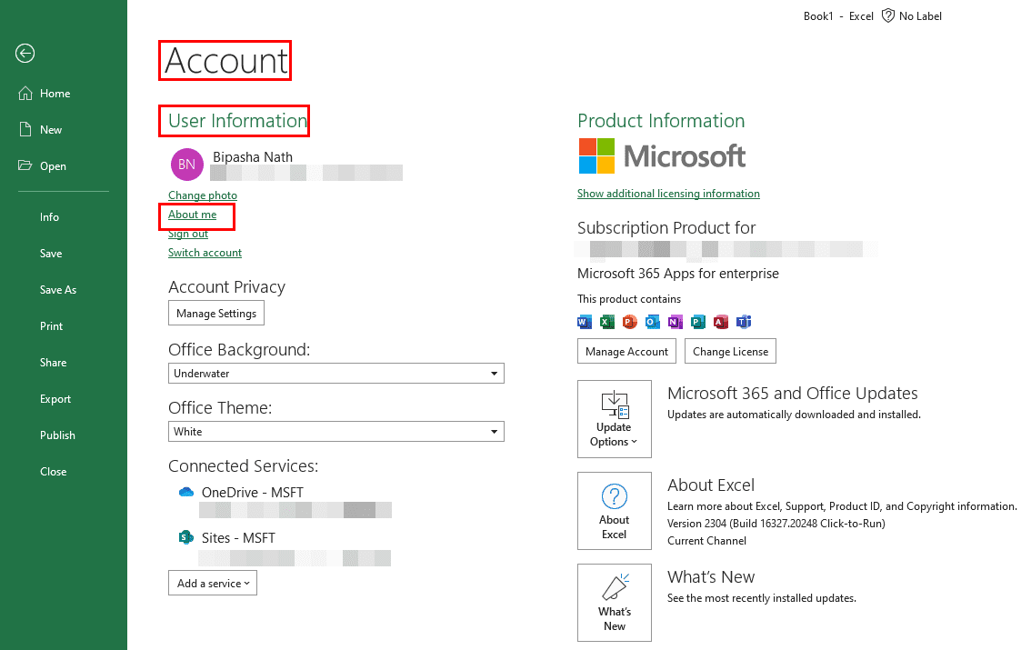Click the Sites - MSFT service entry
Screen dimensions: 1021x650
tap(238, 538)
